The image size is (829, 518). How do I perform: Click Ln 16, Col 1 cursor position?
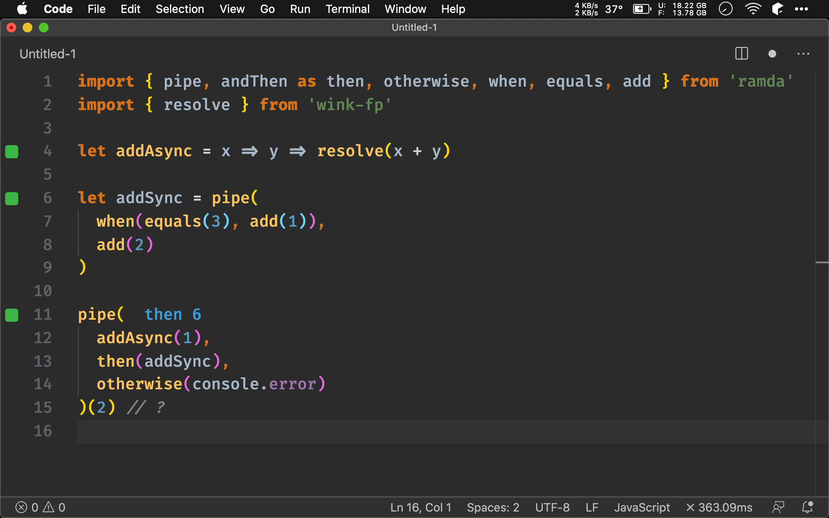tap(421, 507)
